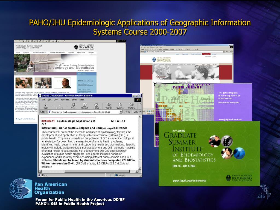Click vertical scrollbar down arrow in Course Descriptions
This screenshot has width=280, height=210.
coord(140,168)
